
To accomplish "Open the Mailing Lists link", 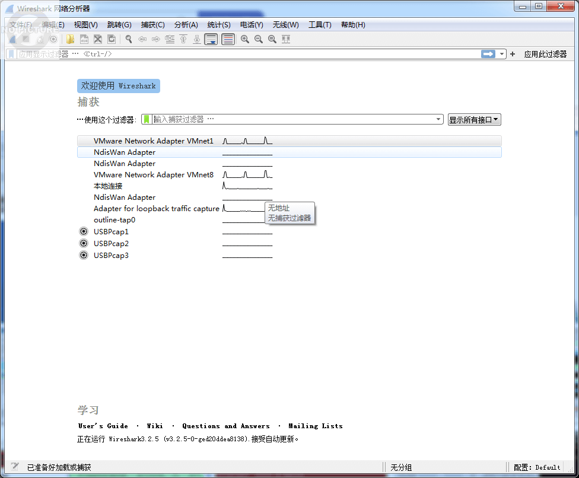I will [316, 426].
